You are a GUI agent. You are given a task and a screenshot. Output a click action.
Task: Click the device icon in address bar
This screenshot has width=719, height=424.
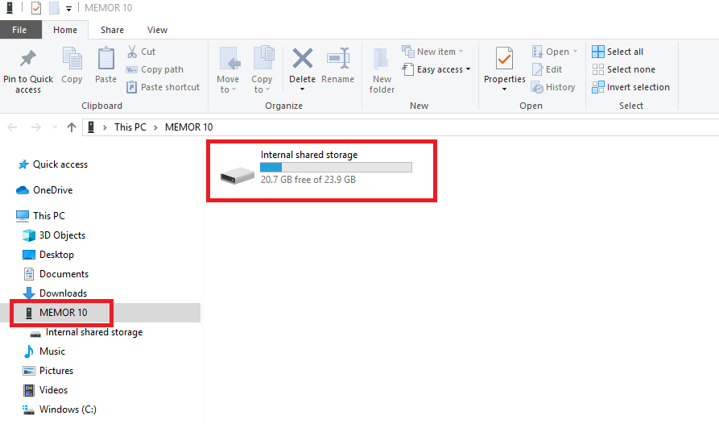coord(91,127)
